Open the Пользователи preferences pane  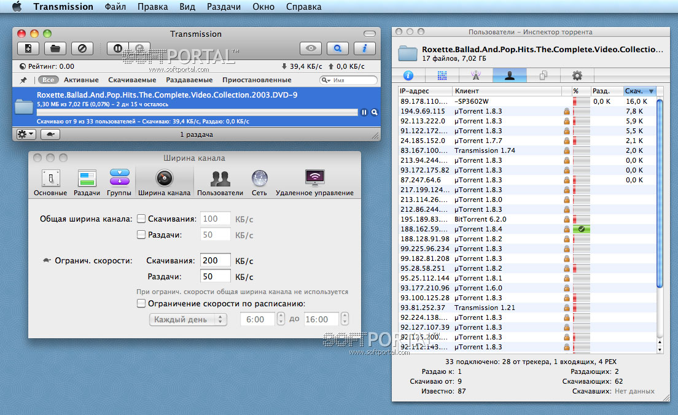click(x=220, y=183)
